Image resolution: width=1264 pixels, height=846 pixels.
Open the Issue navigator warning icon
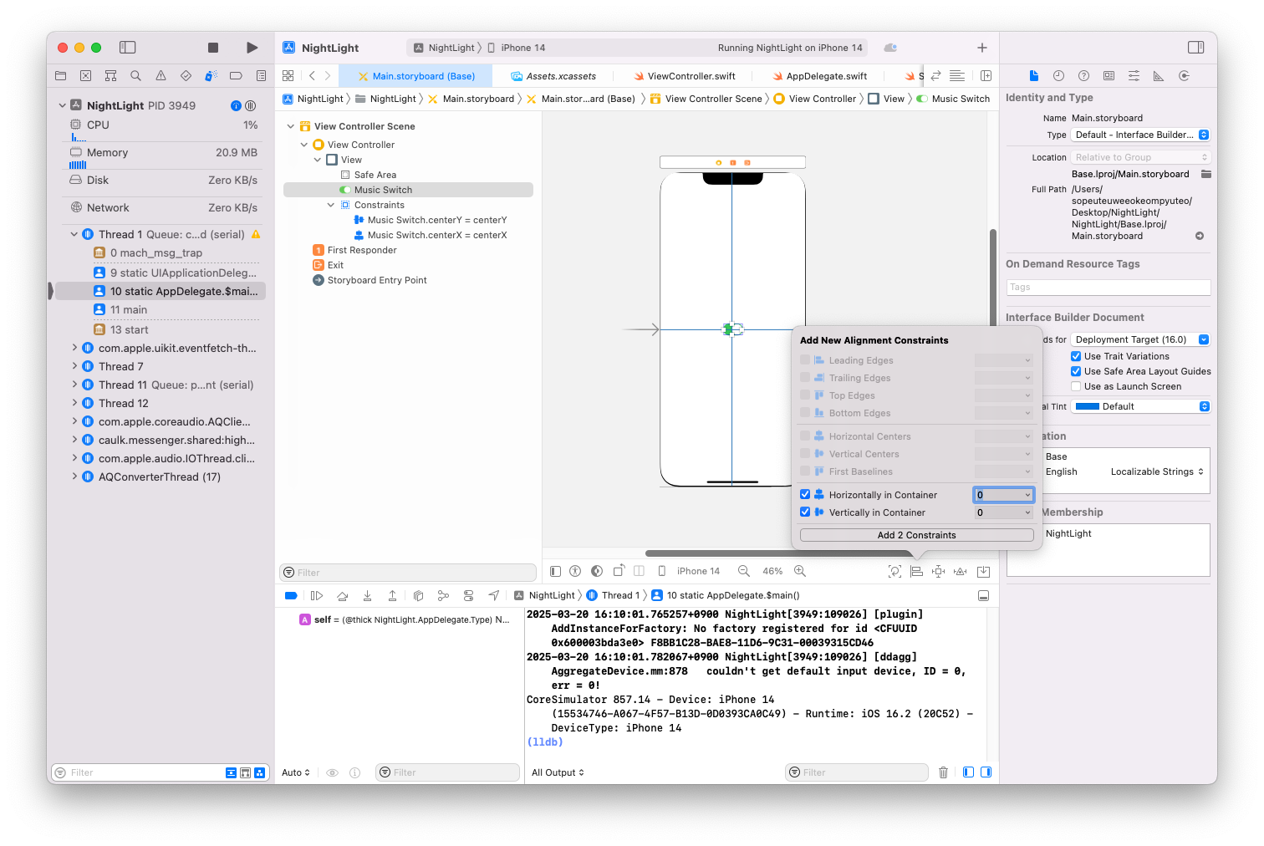click(161, 76)
